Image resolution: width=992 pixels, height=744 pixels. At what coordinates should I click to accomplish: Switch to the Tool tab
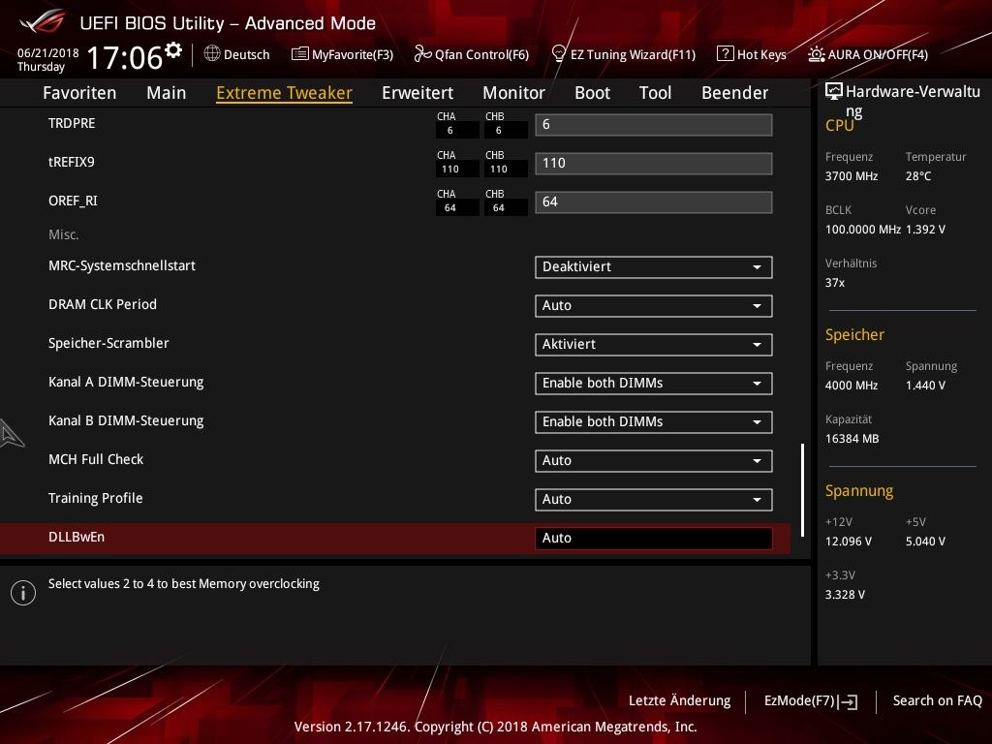pyautogui.click(x=655, y=93)
